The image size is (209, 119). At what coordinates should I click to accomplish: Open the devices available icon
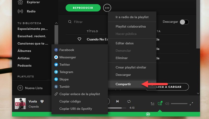coord(160,103)
